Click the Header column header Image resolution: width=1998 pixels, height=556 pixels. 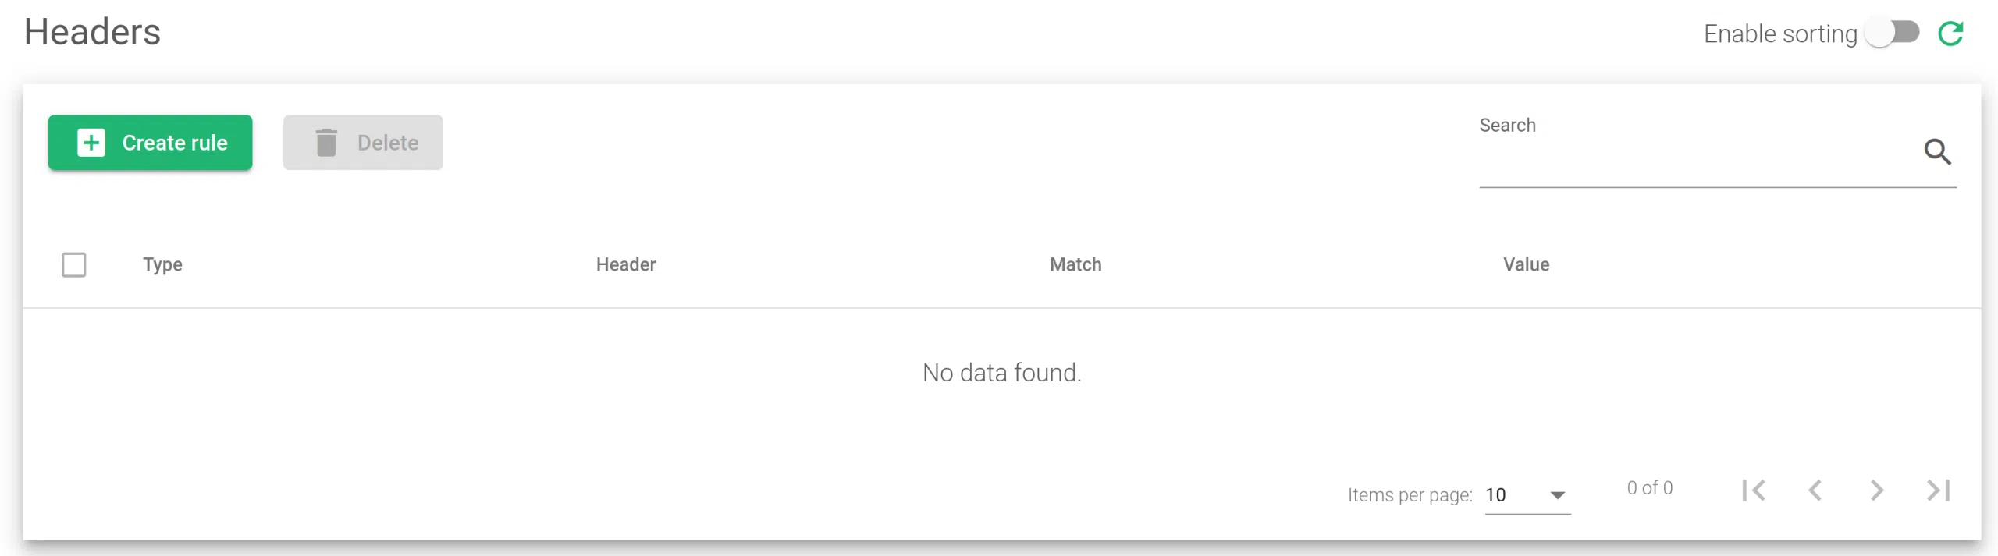(x=626, y=265)
